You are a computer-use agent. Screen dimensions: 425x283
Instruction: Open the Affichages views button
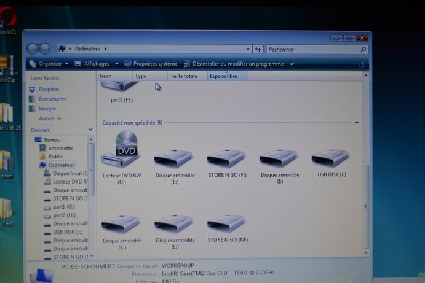tap(92, 64)
